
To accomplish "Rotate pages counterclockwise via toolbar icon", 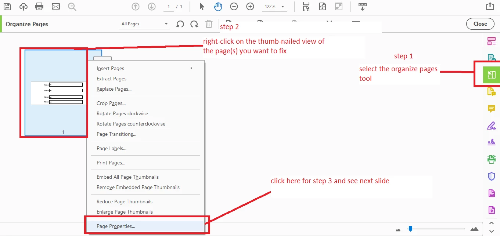I will point(180,24).
